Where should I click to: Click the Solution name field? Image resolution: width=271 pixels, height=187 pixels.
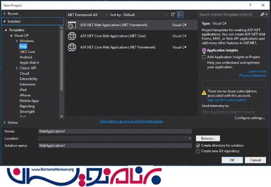point(115,146)
